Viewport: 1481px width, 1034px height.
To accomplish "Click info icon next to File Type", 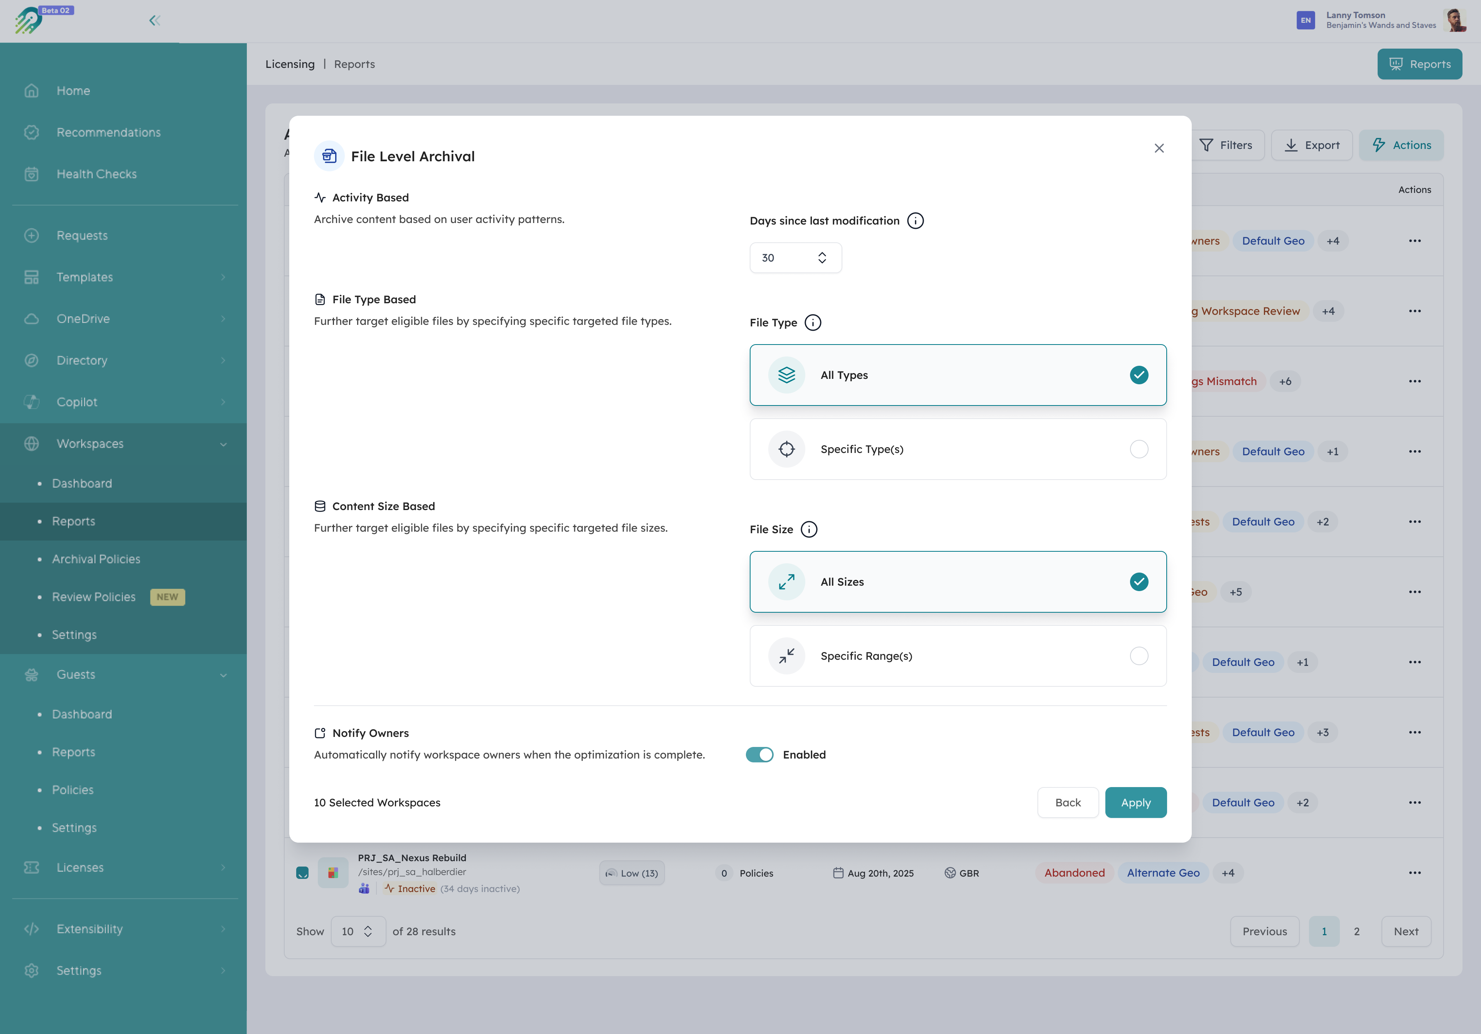I will click(x=813, y=323).
